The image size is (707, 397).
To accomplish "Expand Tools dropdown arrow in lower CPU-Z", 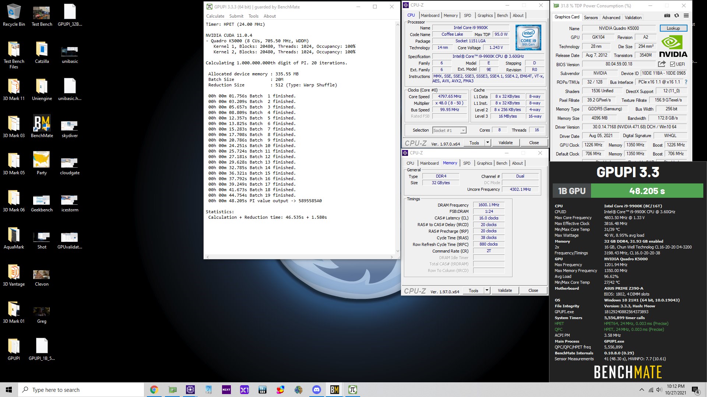I will [487, 290].
